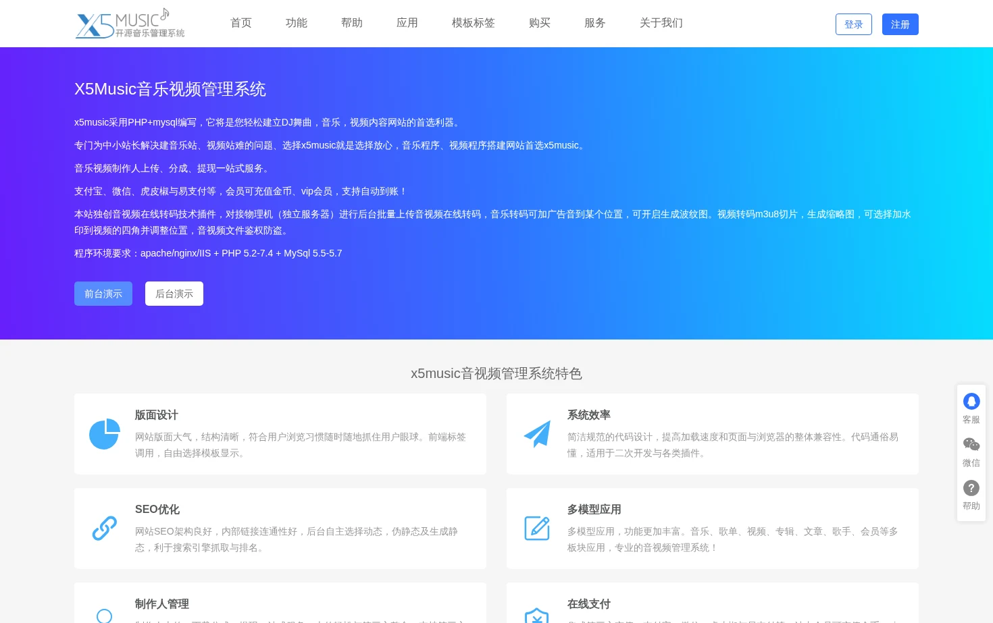Click the 微信 label in side panel

coord(971,462)
